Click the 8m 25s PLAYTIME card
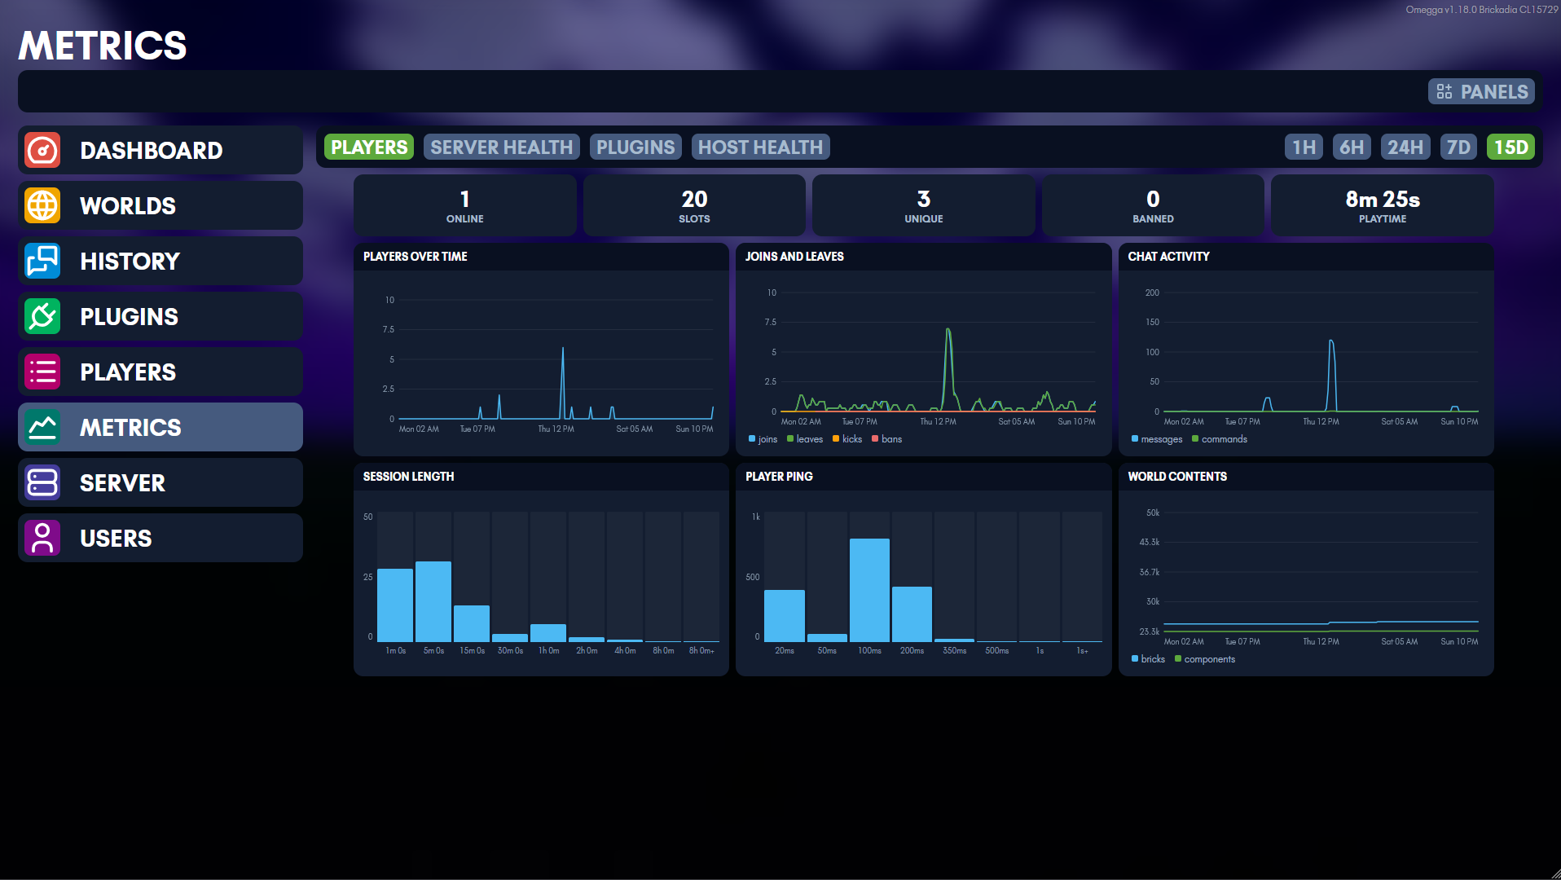Viewport: 1561px width, 880px height. [1383, 205]
